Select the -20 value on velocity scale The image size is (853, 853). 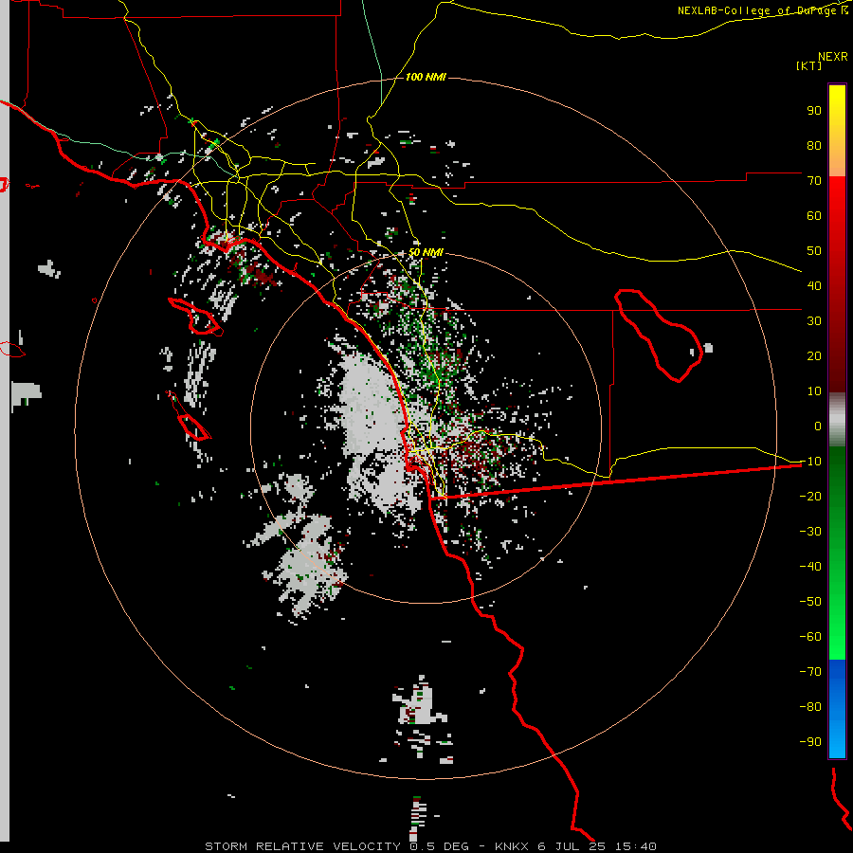810,497
